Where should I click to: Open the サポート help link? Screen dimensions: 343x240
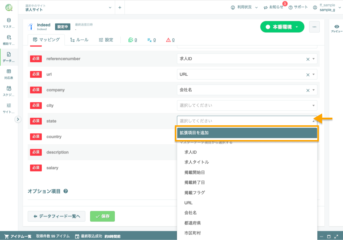[298, 7]
